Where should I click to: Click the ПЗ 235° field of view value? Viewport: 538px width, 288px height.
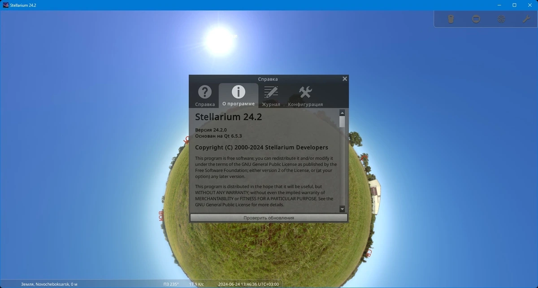point(171,284)
